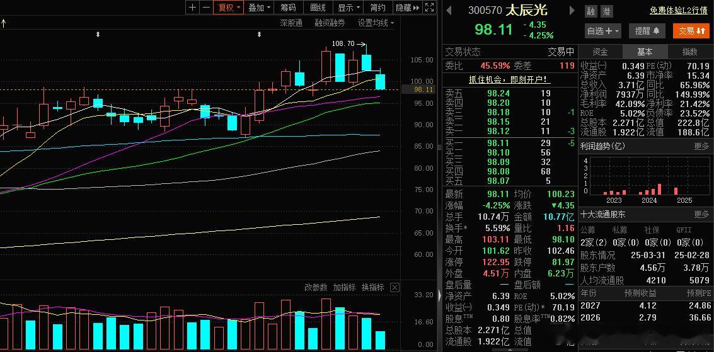Switch to the 指数 tab
Screen dimensions: 714x352
pyautogui.click(x=689, y=52)
